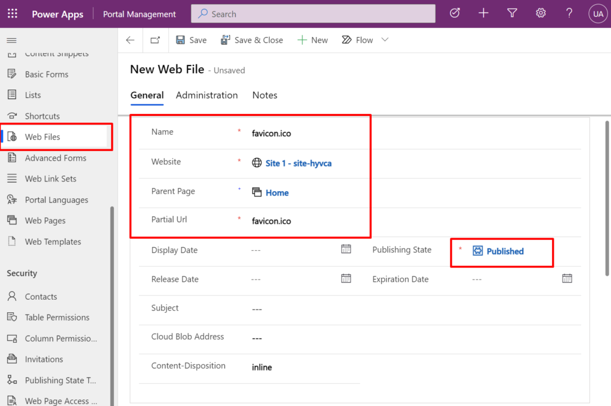Go back using the arrow icon
Viewport: 611px width, 406px height.
click(130, 40)
